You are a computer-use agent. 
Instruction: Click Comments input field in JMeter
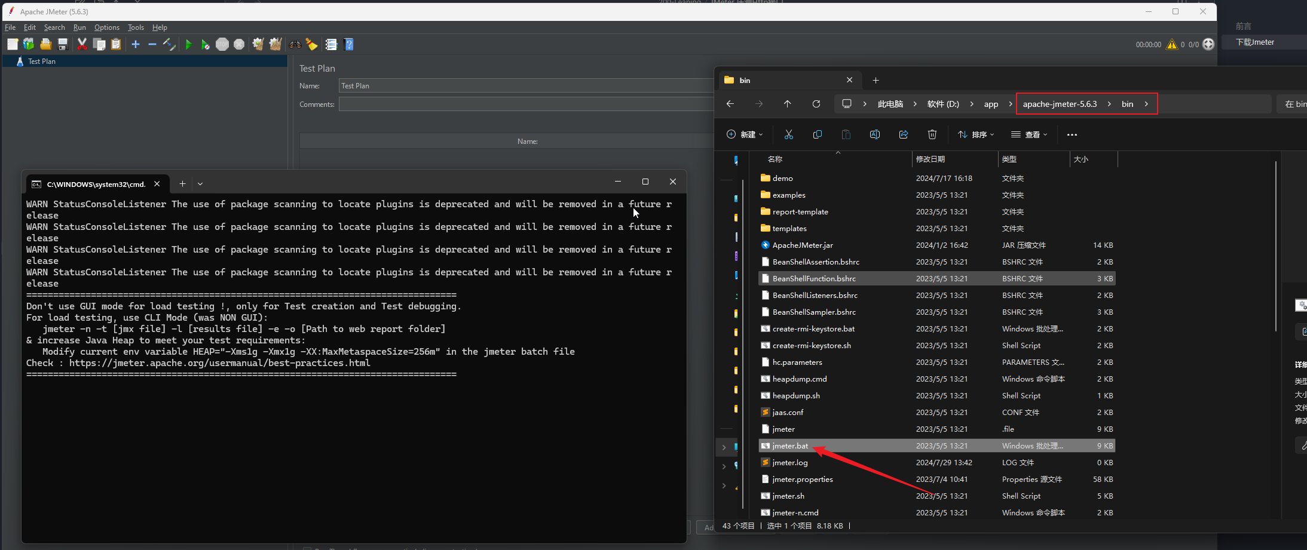point(526,105)
